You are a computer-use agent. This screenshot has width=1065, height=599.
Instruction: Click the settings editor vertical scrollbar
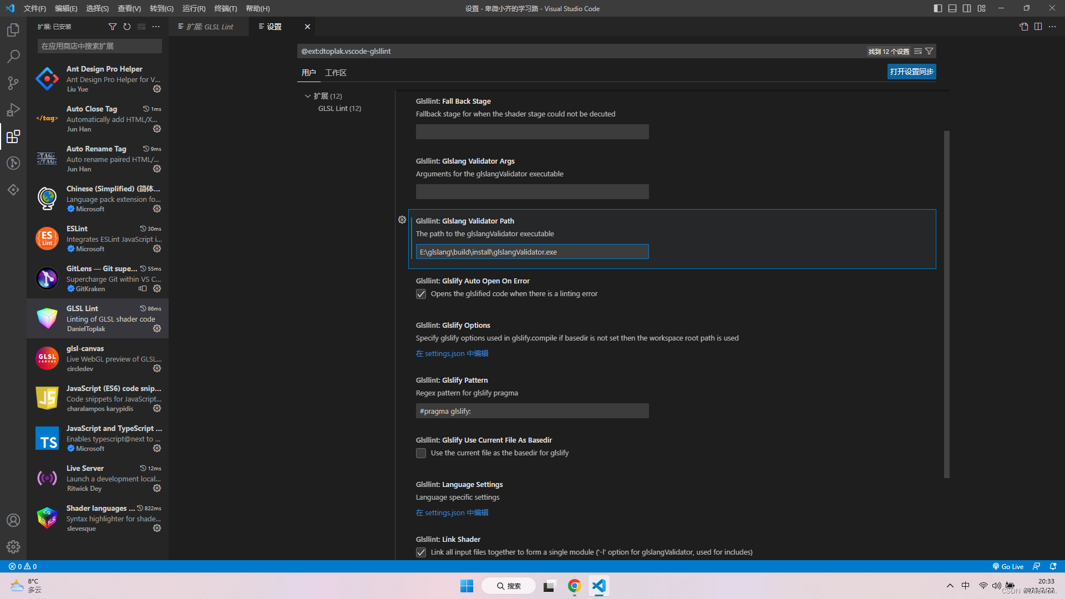(946, 304)
